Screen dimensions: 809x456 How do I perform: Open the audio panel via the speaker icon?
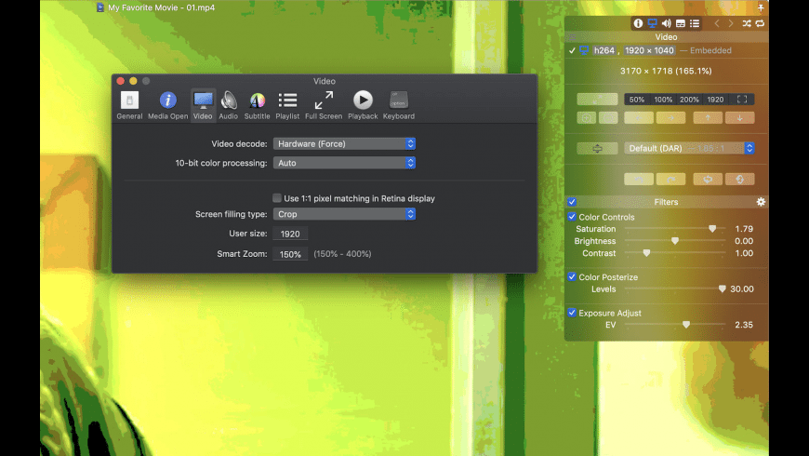point(667,23)
